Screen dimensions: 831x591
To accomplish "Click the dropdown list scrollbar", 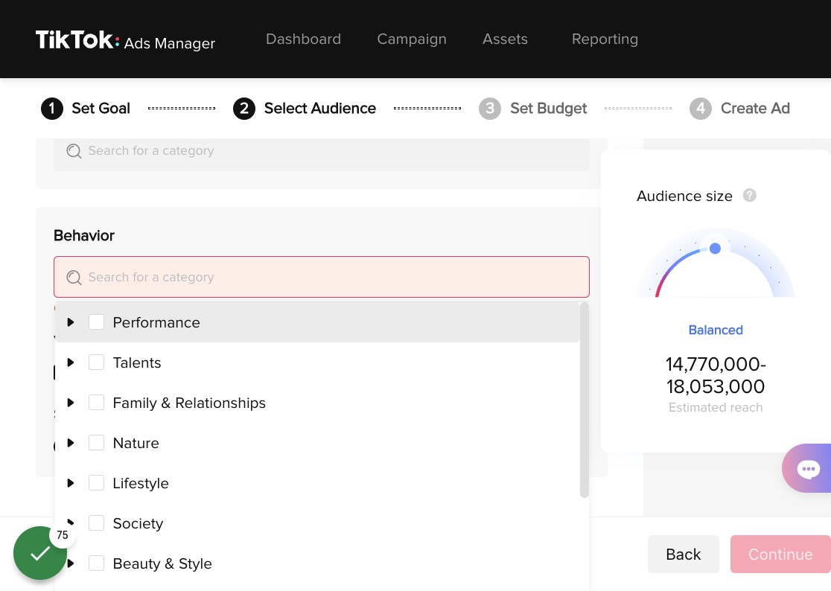I will (585, 400).
